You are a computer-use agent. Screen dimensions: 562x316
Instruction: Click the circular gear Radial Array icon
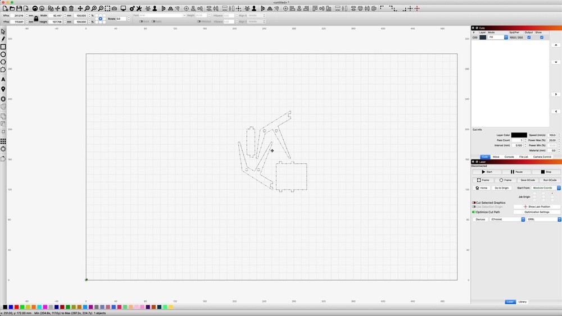[x=3, y=149]
